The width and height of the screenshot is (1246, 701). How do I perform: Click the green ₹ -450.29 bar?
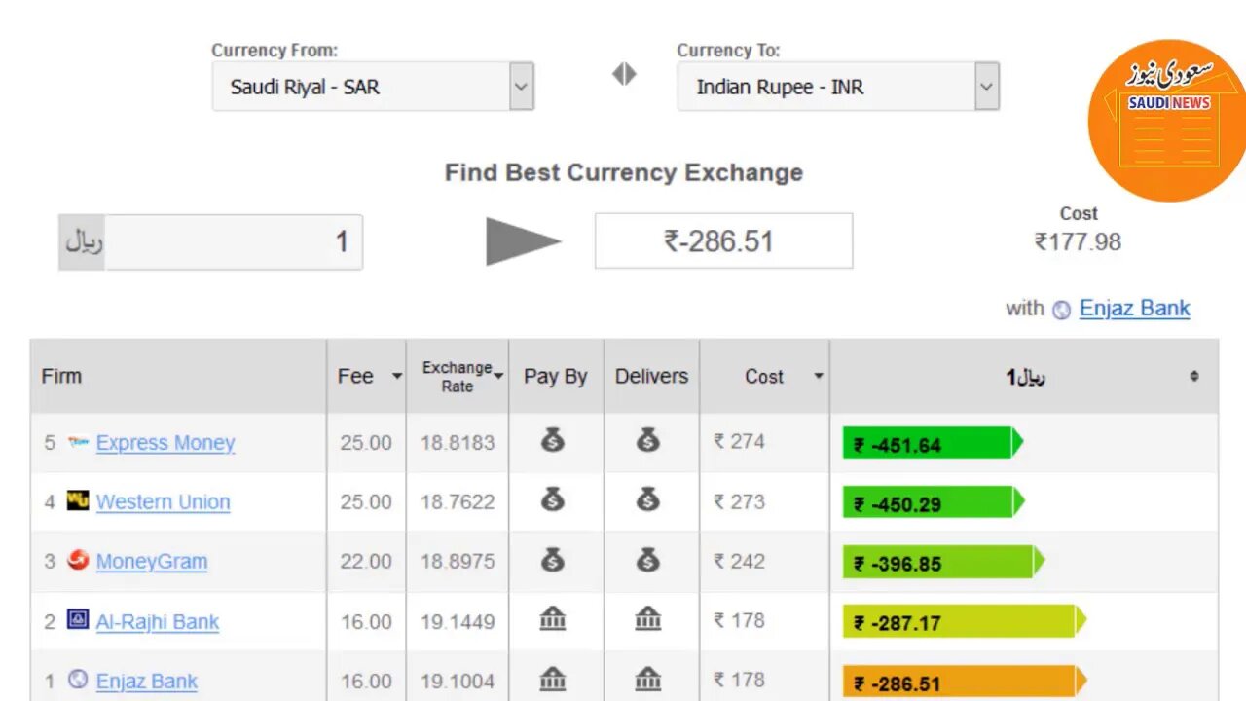coord(934,502)
